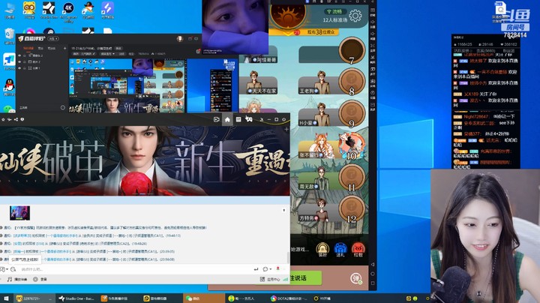This screenshot has height=303, width=540.
Task: Open emoji dropdown left of YY chat input
Action: [x=4, y=269]
